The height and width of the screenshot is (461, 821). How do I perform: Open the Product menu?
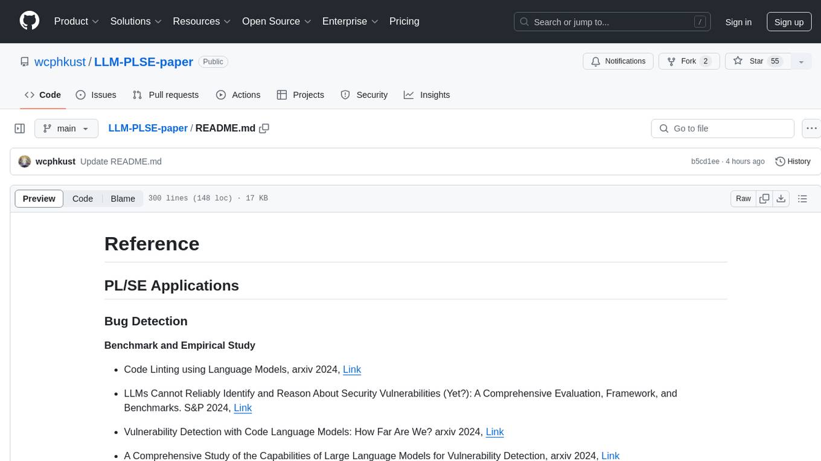click(77, 21)
